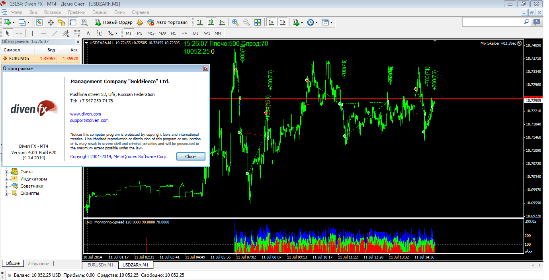Image resolution: width=549 pixels, height=280 pixels.
Task: Switch chart to bar chart icon
Action: (200, 22)
